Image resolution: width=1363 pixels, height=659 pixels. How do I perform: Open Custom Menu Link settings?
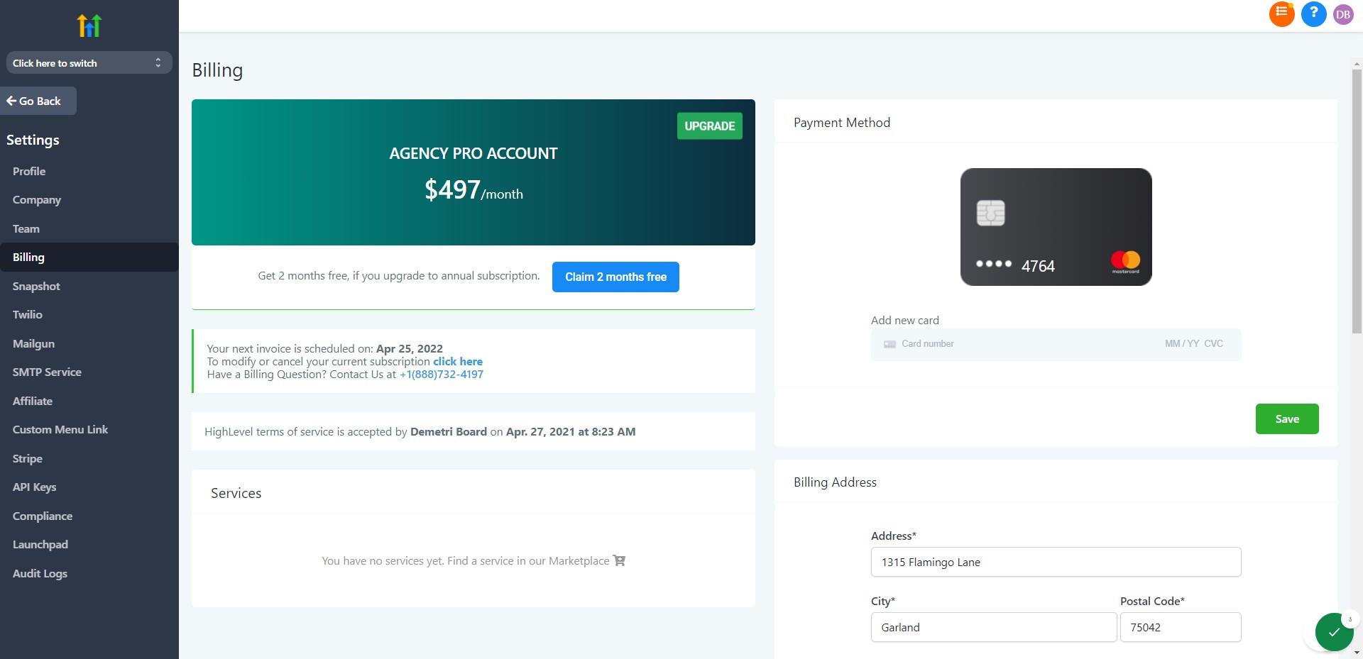pos(60,429)
